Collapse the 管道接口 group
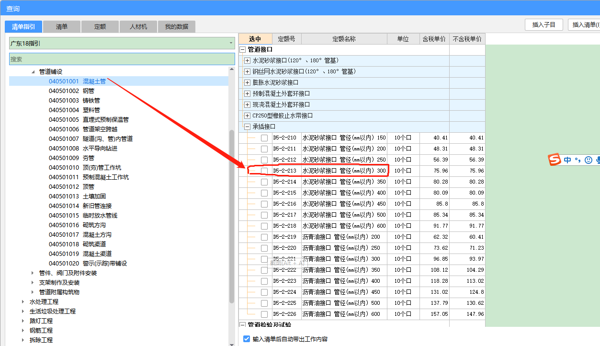Screen dimensions: 600x346 coord(243,49)
